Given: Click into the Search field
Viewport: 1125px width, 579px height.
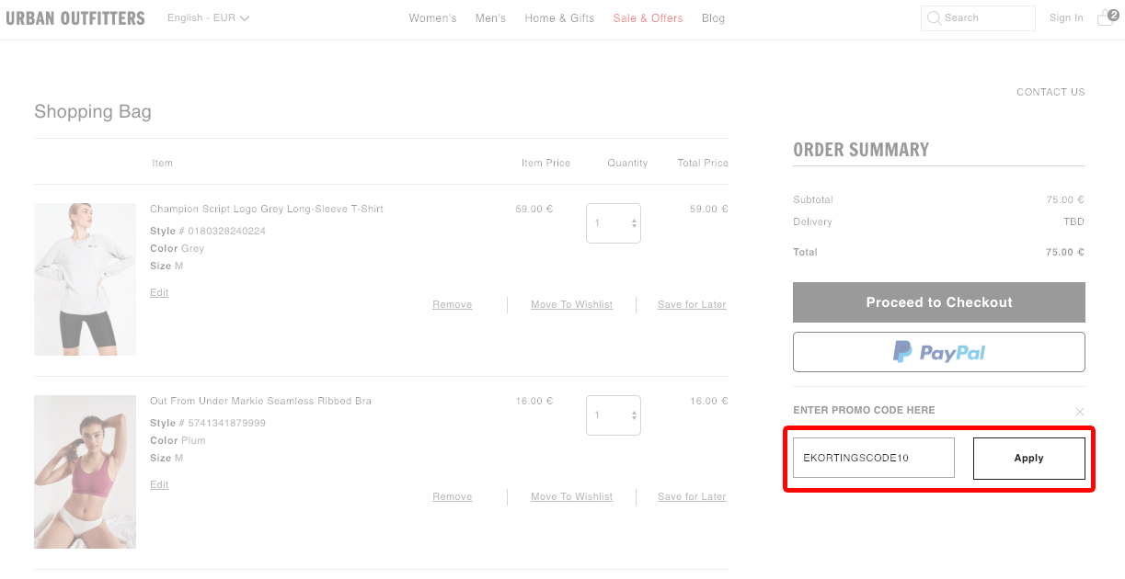Looking at the screenshot, I should coord(978,17).
